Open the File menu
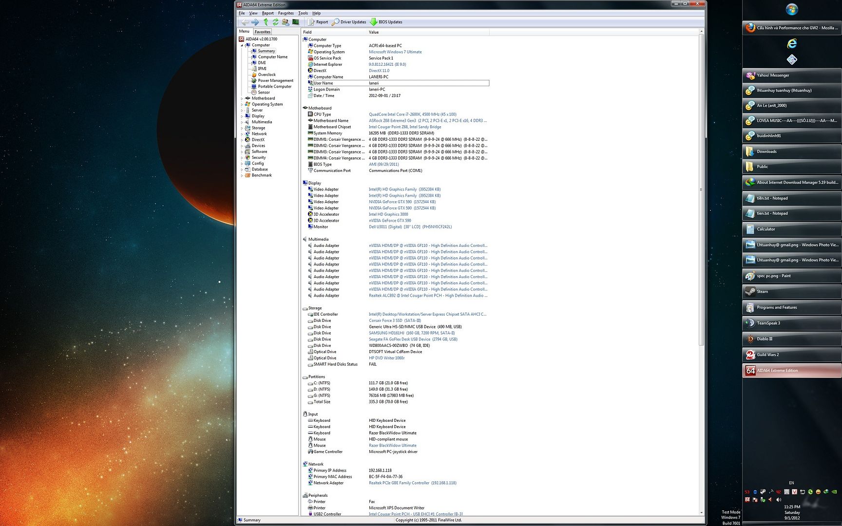The height and width of the screenshot is (526, 842). click(242, 13)
